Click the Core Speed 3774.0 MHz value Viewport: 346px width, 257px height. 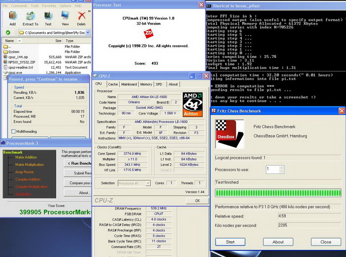pyautogui.click(x=132, y=154)
